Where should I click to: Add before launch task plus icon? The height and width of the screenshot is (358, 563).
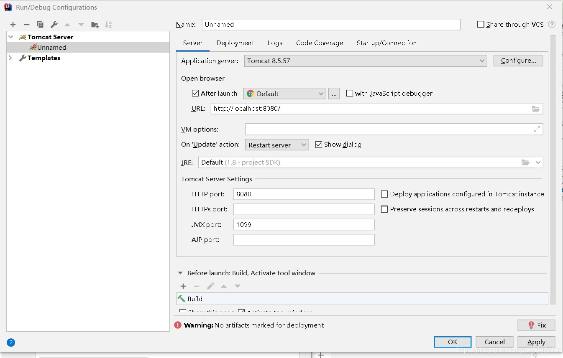point(183,286)
